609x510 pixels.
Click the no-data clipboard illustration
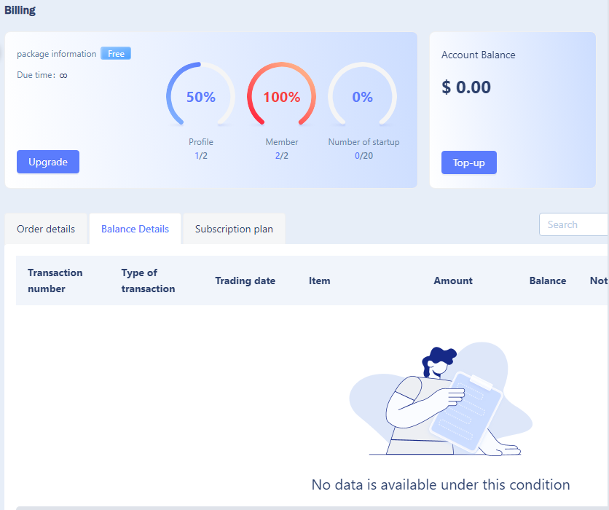(x=441, y=399)
